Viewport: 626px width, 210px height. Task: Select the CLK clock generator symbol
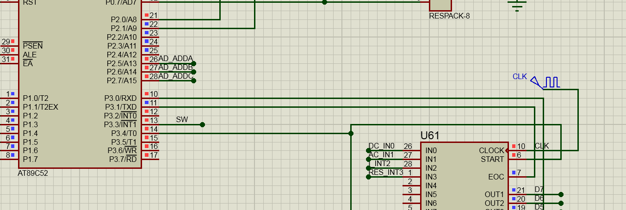pyautogui.click(x=545, y=82)
